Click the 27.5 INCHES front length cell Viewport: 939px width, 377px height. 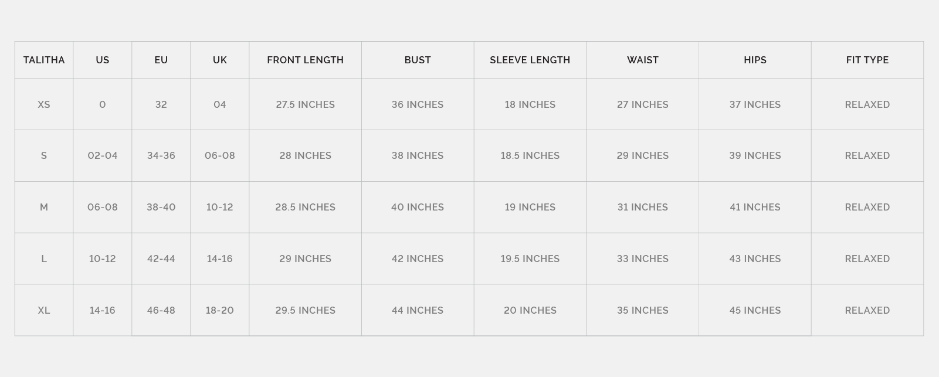(305, 104)
